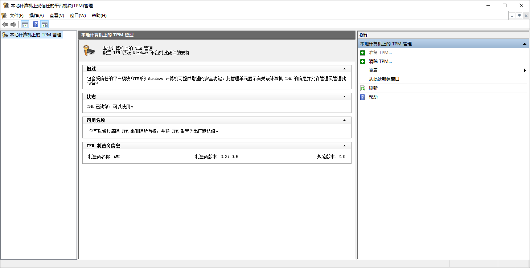
Task: Select 本地计算机上的 TPM 管理 tree node
Action: [36, 35]
